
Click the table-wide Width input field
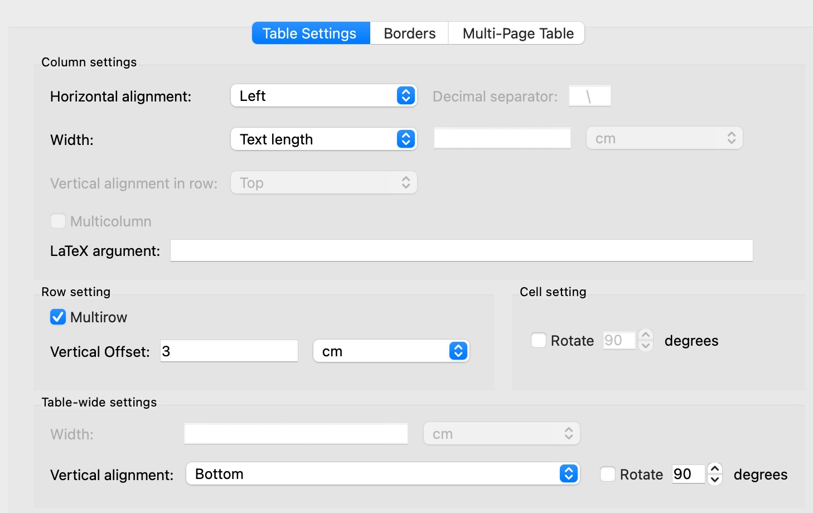(x=296, y=434)
